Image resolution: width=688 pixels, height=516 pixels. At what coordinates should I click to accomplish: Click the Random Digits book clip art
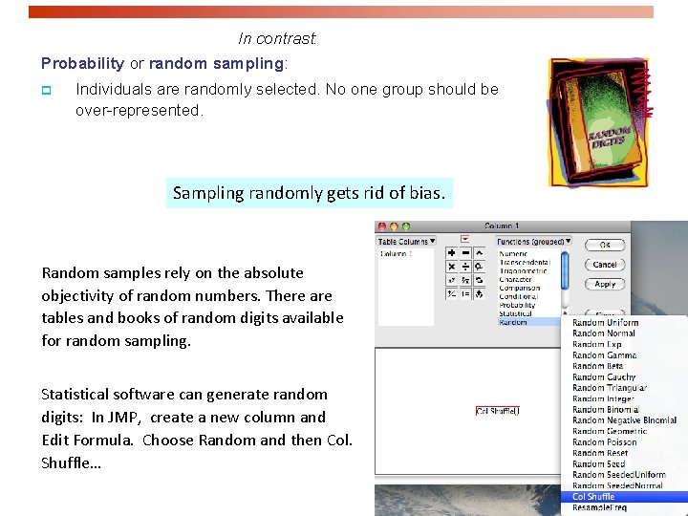(x=599, y=122)
